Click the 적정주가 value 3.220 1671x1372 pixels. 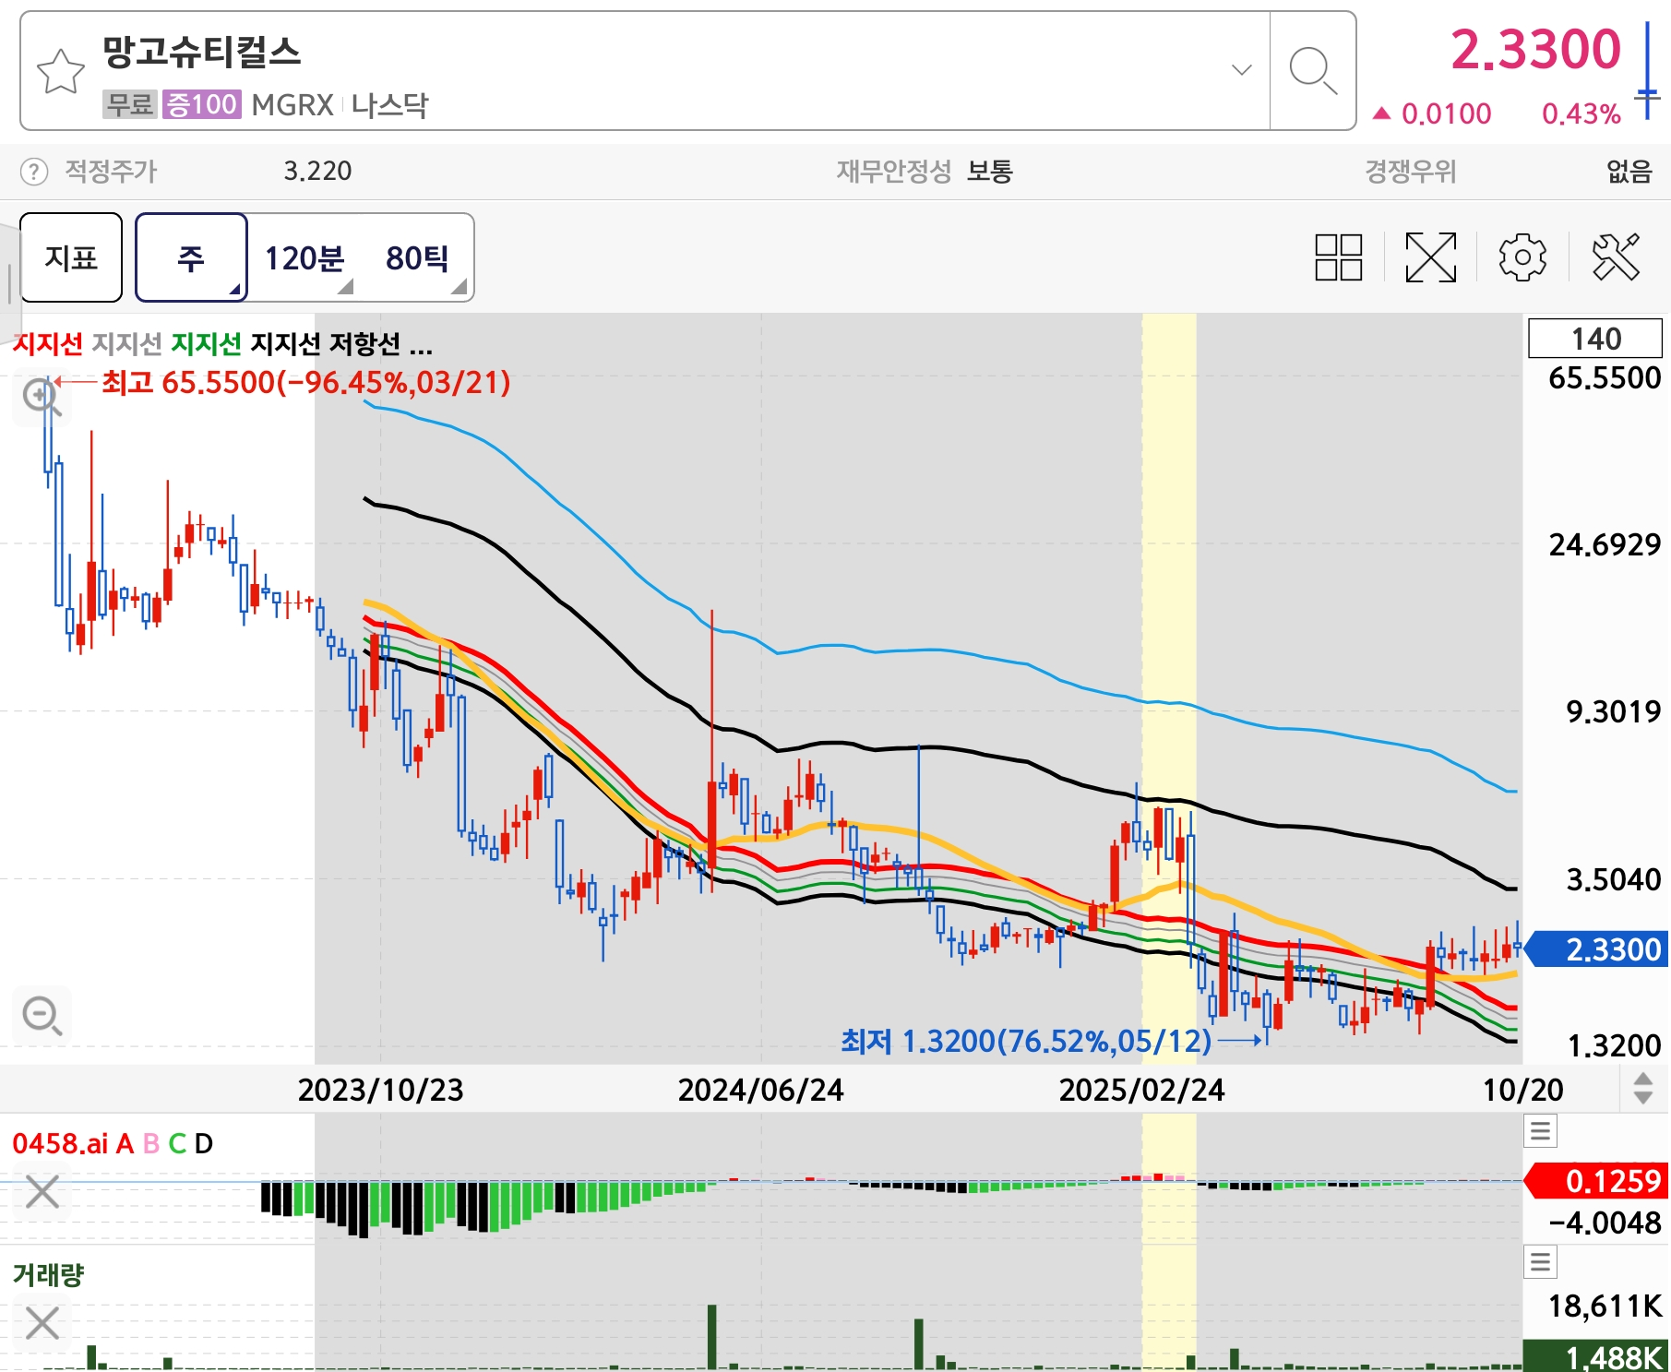317,172
